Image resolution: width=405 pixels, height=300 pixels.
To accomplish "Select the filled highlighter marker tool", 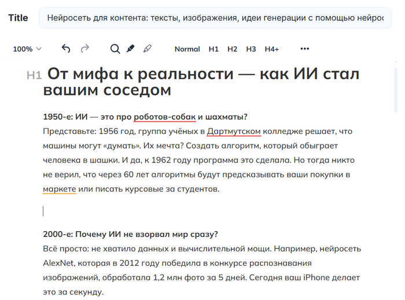I will (130, 49).
